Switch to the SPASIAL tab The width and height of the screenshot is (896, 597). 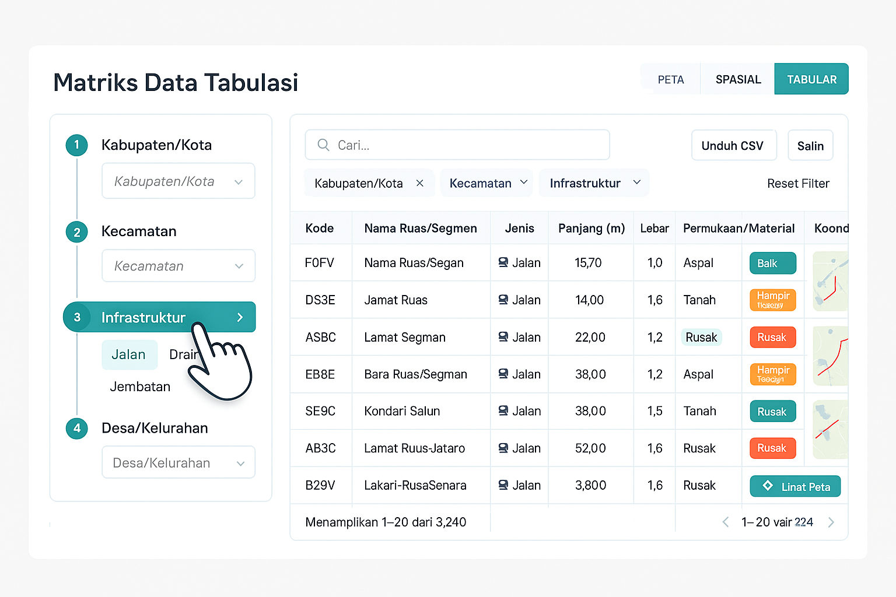tap(738, 79)
